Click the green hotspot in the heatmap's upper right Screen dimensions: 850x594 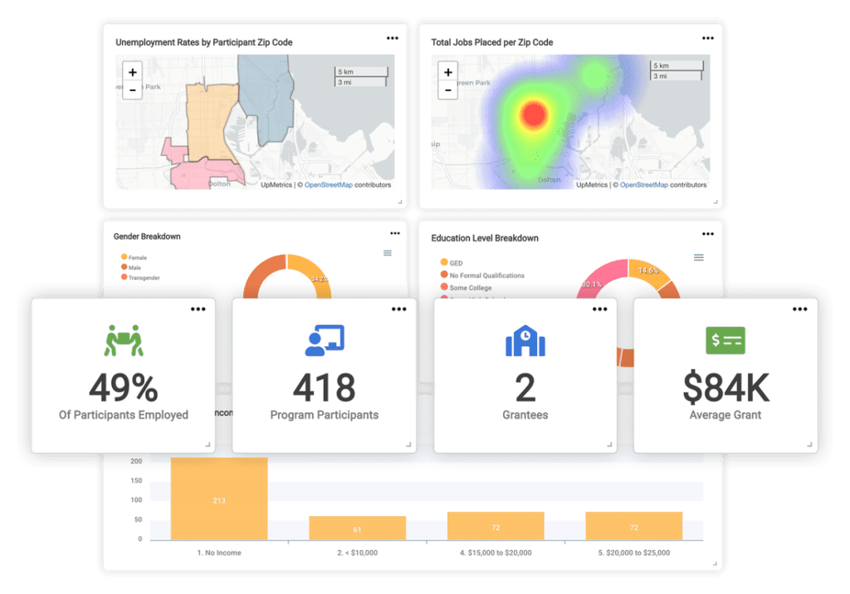click(595, 75)
